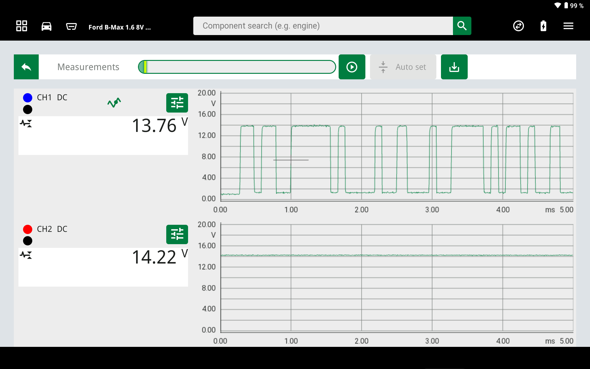Open CH2 channel settings sliders
The image size is (590, 369).
pos(177,234)
